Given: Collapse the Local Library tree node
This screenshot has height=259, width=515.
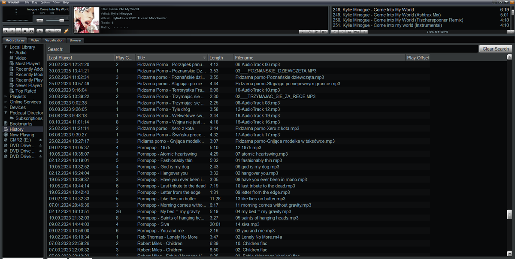Looking at the screenshot, I should 6,47.
